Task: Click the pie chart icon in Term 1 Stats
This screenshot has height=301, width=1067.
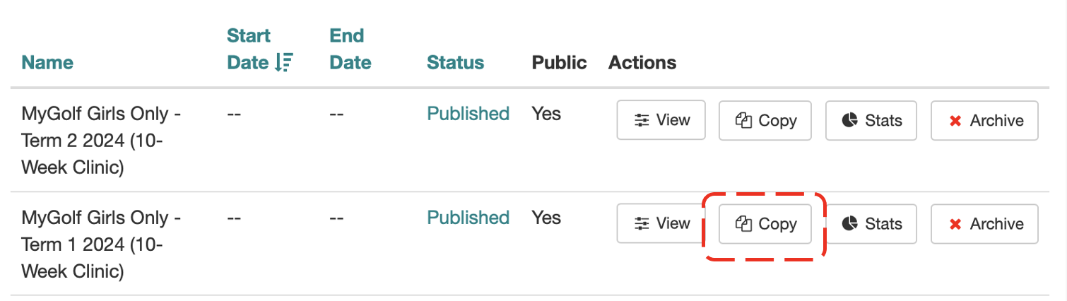Action: point(850,224)
